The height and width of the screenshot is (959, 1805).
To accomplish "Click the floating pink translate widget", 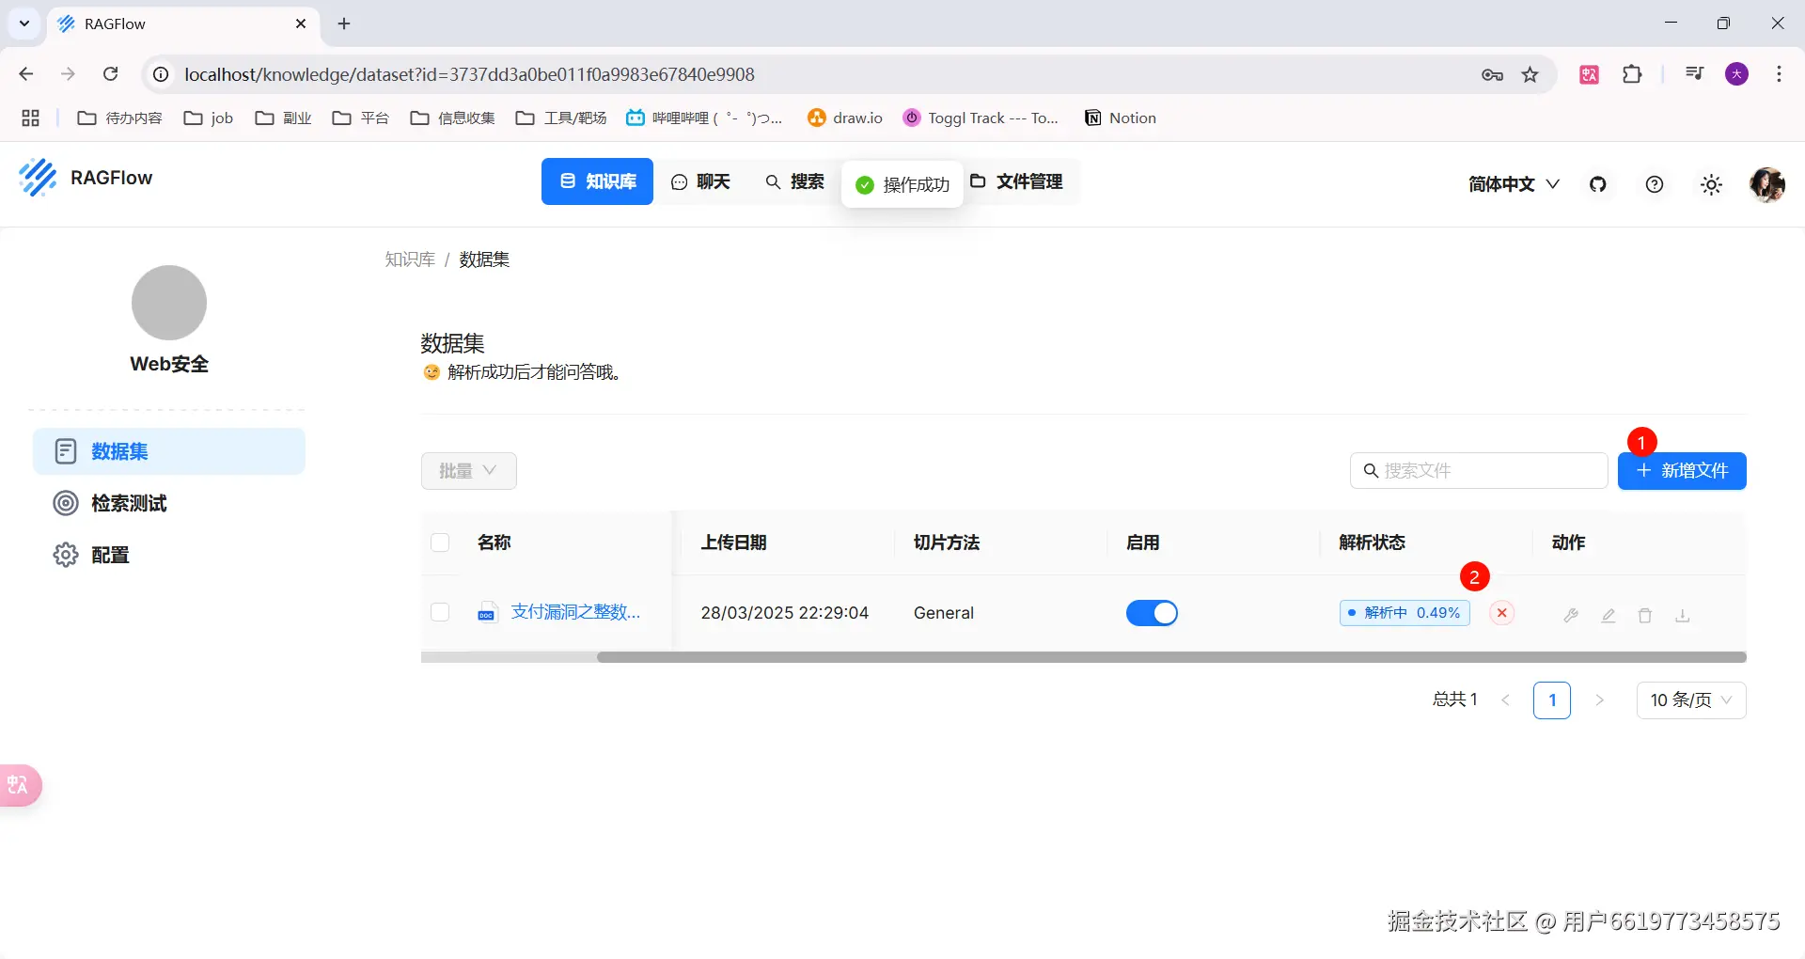I will click(19, 785).
